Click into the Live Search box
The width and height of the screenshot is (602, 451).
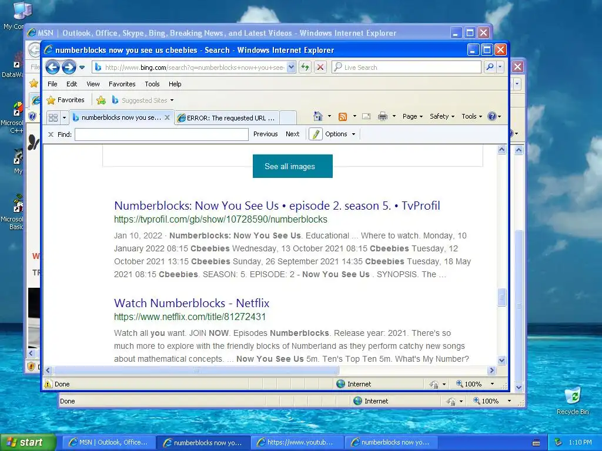coord(407,68)
